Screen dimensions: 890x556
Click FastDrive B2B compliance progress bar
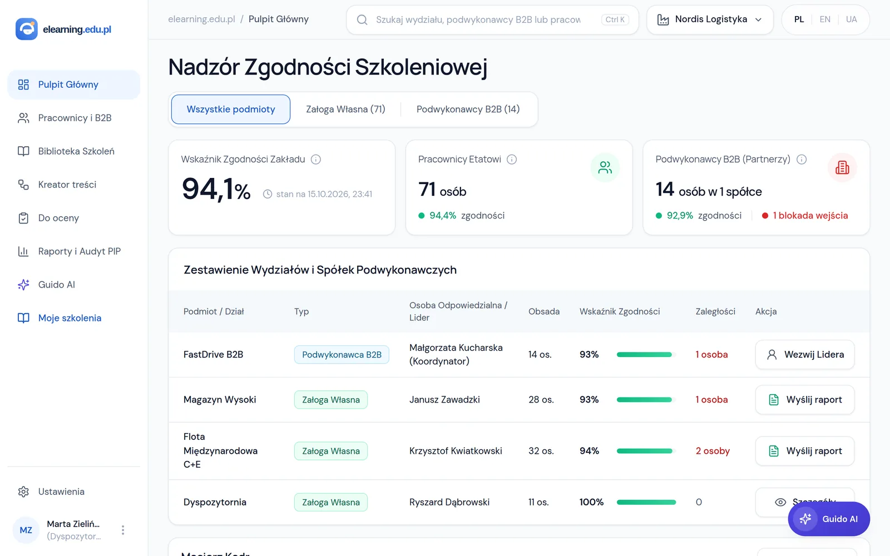[x=646, y=354]
